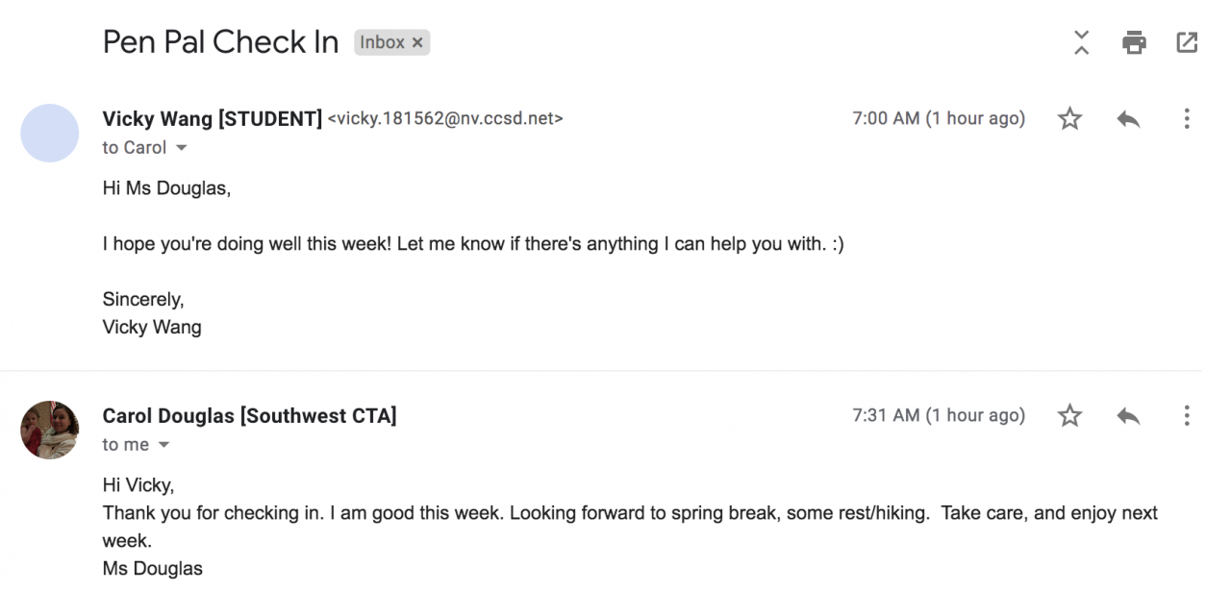Click sender name Carol Douglas [Southwest CTA]

point(249,416)
